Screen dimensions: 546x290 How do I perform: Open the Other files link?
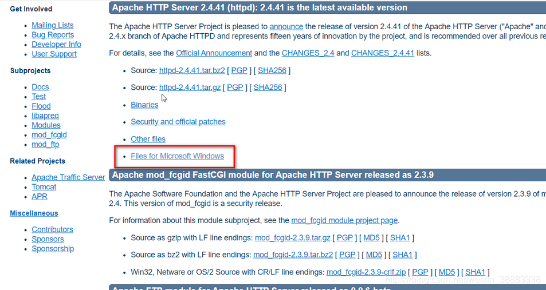148,139
